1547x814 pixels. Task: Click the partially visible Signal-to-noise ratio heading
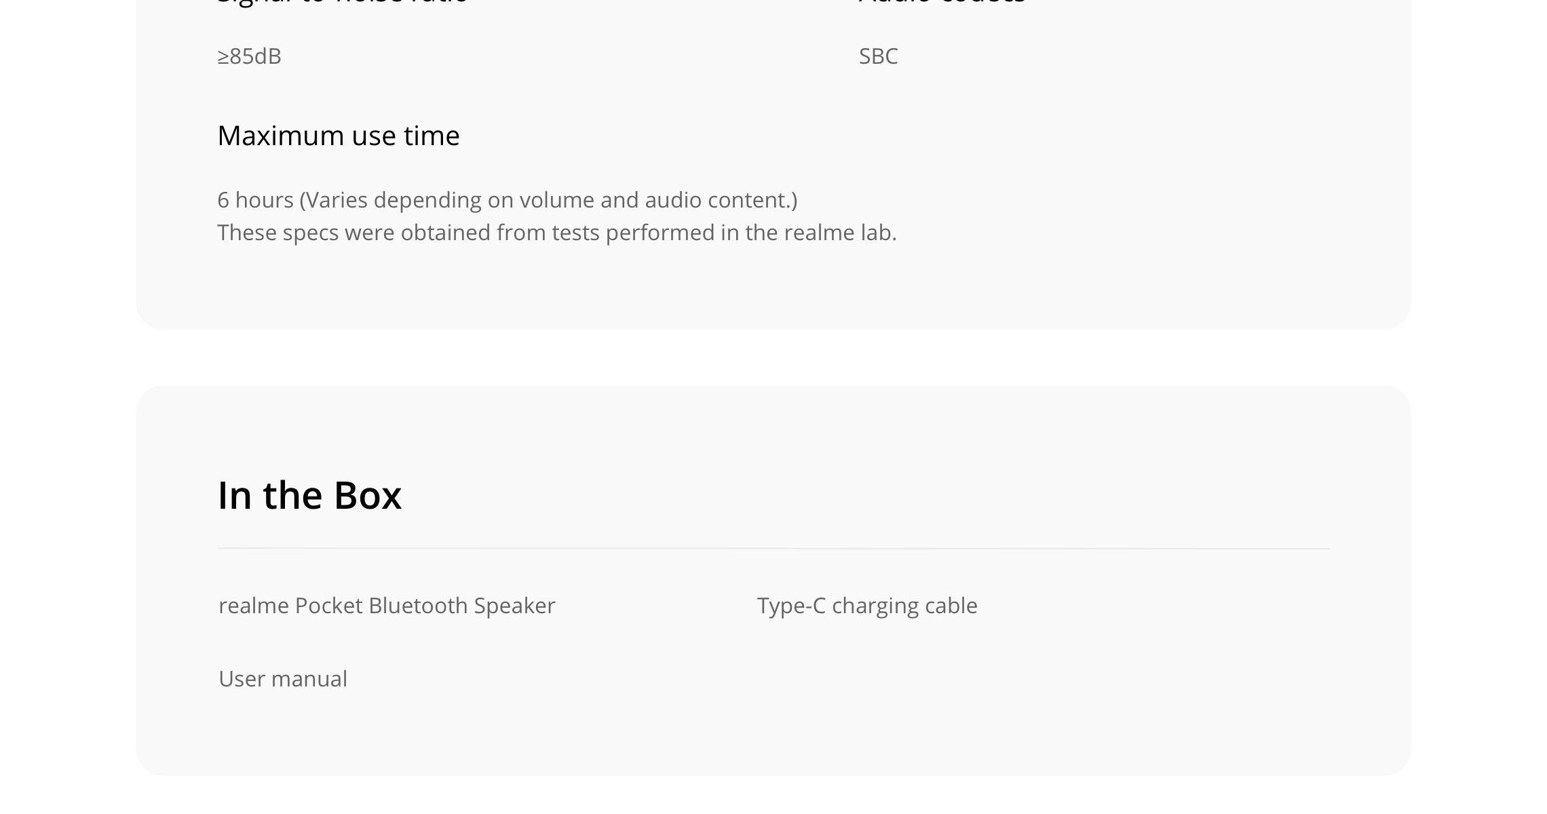pos(343,2)
